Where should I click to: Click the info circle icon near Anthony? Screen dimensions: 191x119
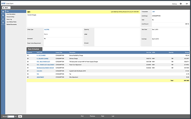pyautogui.click(x=181, y=4)
